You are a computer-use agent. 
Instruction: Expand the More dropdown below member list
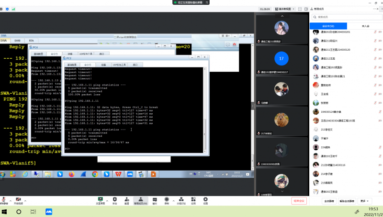365,201
